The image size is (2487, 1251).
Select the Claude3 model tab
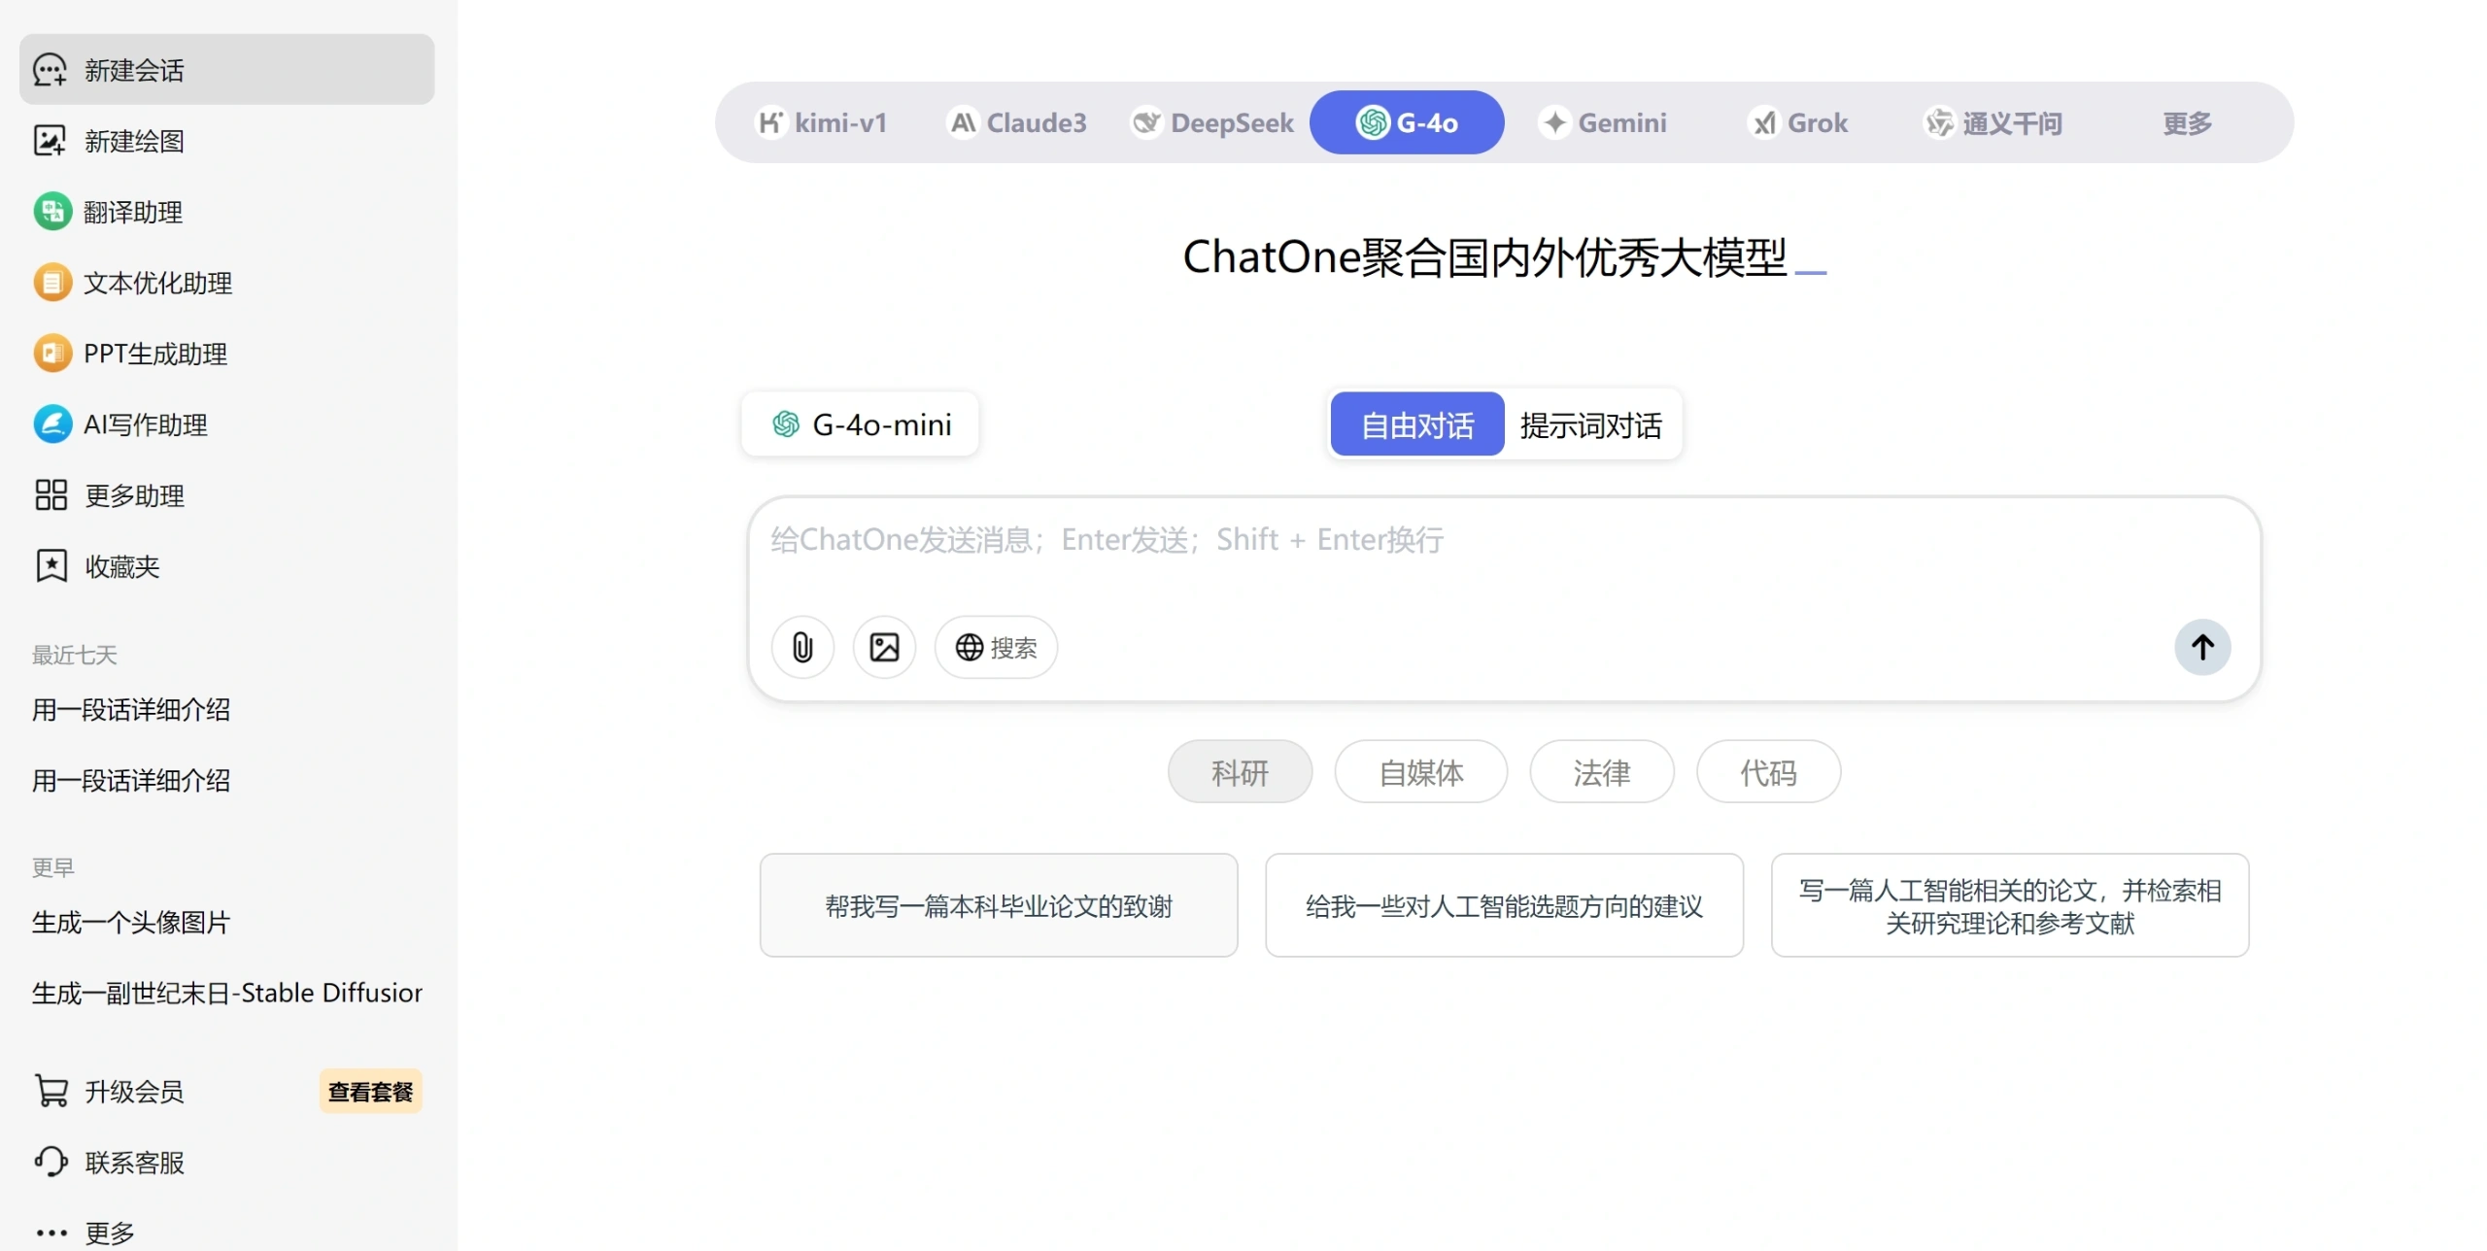click(1017, 122)
